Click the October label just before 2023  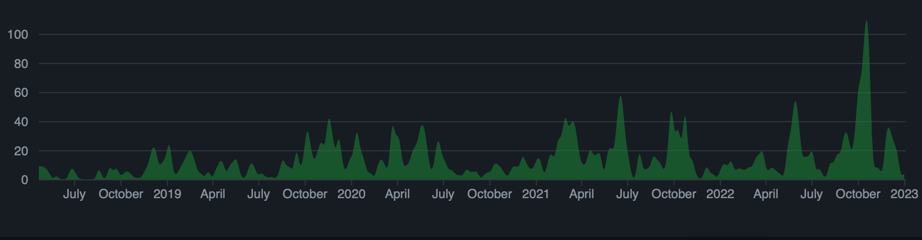(858, 194)
